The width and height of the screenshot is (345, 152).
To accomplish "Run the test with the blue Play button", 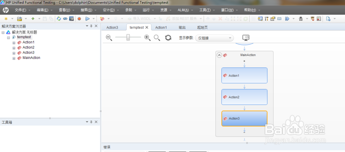I will point(88,19).
